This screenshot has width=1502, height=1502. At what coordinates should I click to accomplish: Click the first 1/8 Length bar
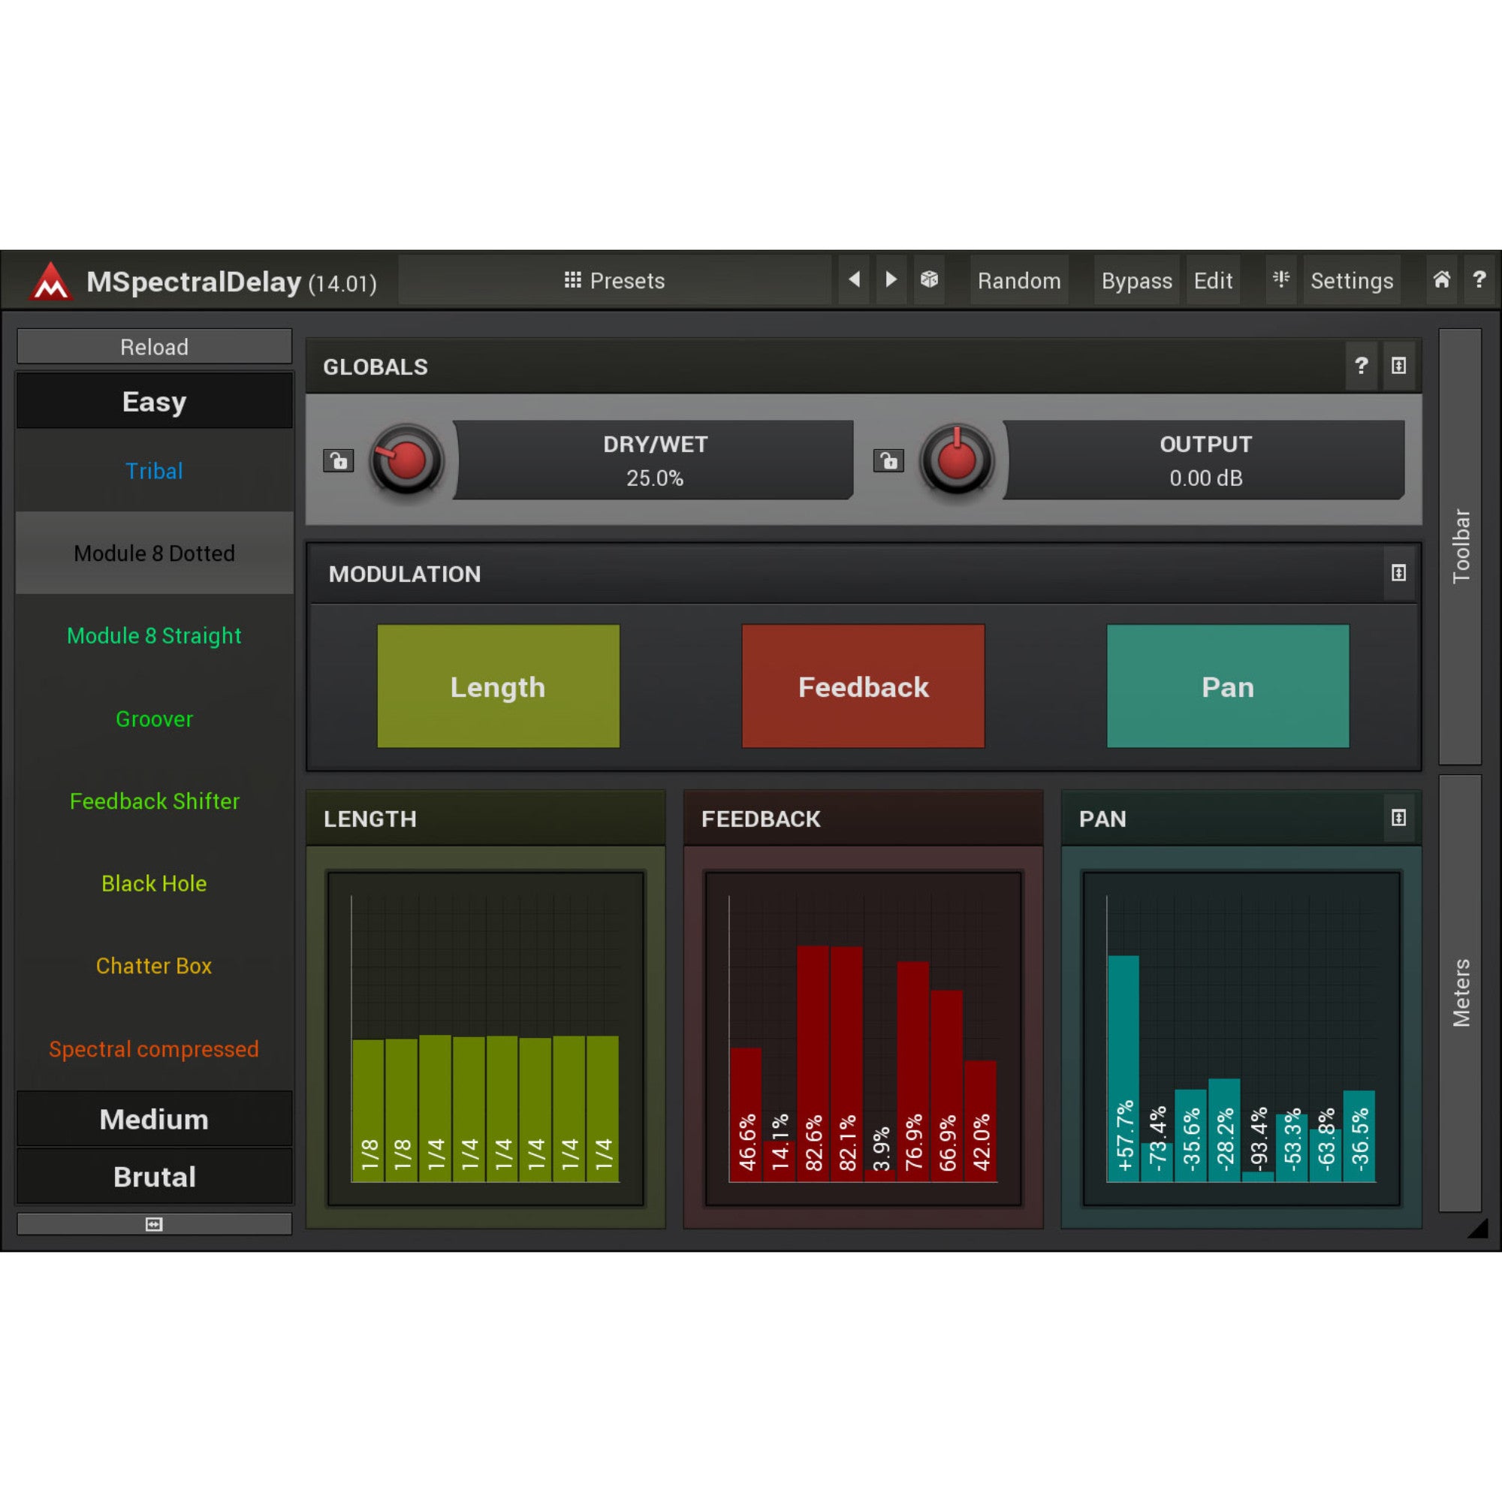click(369, 1111)
